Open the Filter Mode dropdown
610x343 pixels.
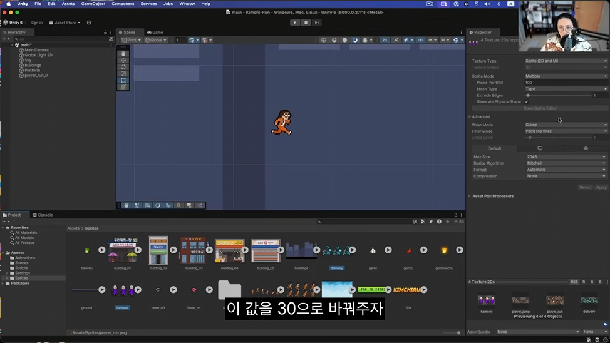566,131
